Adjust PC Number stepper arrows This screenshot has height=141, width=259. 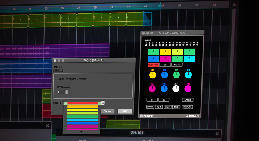pyautogui.click(x=67, y=92)
